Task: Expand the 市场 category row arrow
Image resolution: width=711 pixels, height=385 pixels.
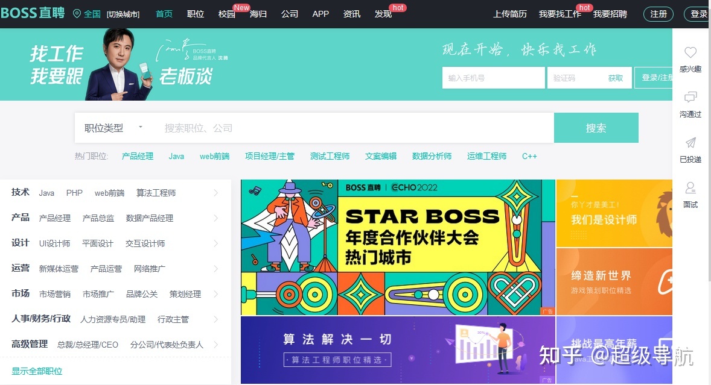Action: [x=216, y=294]
